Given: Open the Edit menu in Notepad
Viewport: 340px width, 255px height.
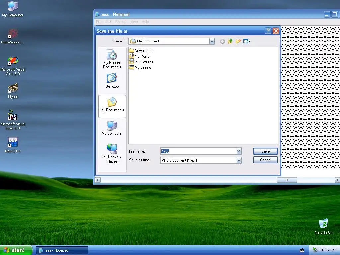Looking at the screenshot, I should 108,22.
